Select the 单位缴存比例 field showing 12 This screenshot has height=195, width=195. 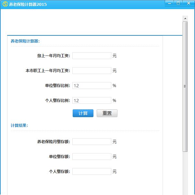tap(92, 85)
